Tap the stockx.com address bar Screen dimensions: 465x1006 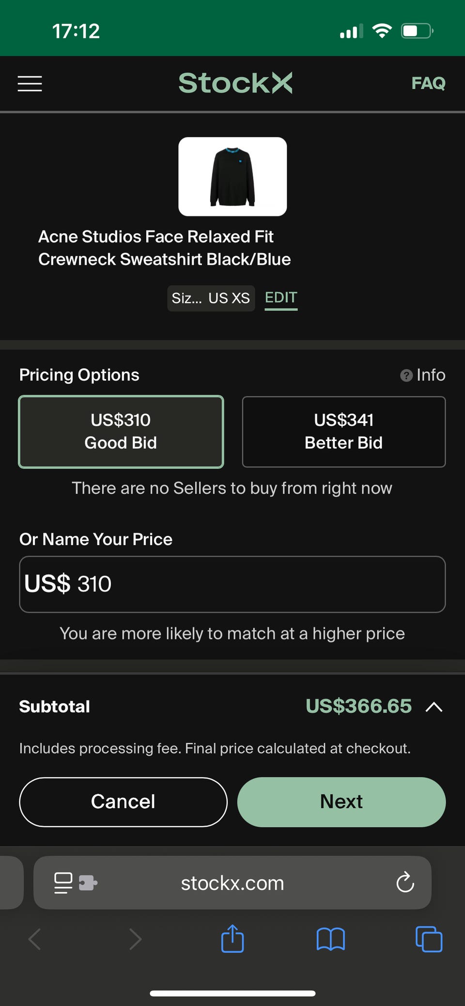click(232, 883)
